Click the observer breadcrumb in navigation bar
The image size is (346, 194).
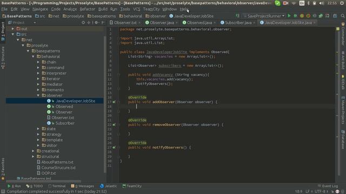point(156,16)
